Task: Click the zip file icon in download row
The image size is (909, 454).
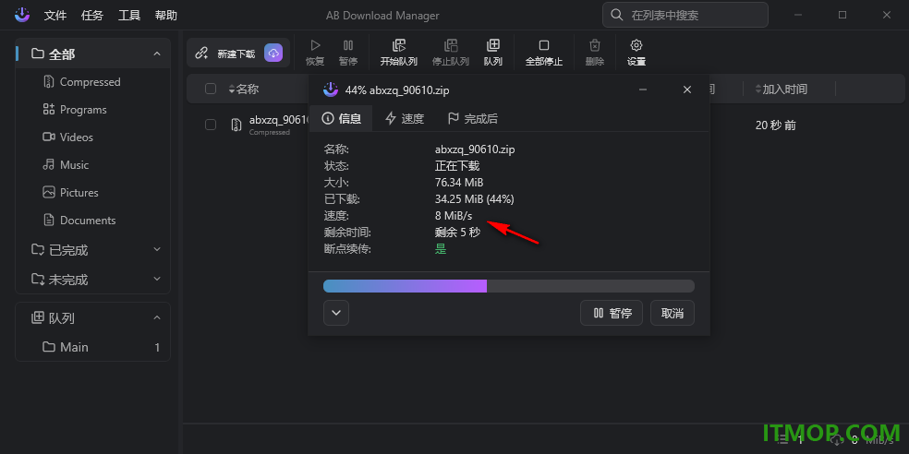Action: [x=236, y=125]
